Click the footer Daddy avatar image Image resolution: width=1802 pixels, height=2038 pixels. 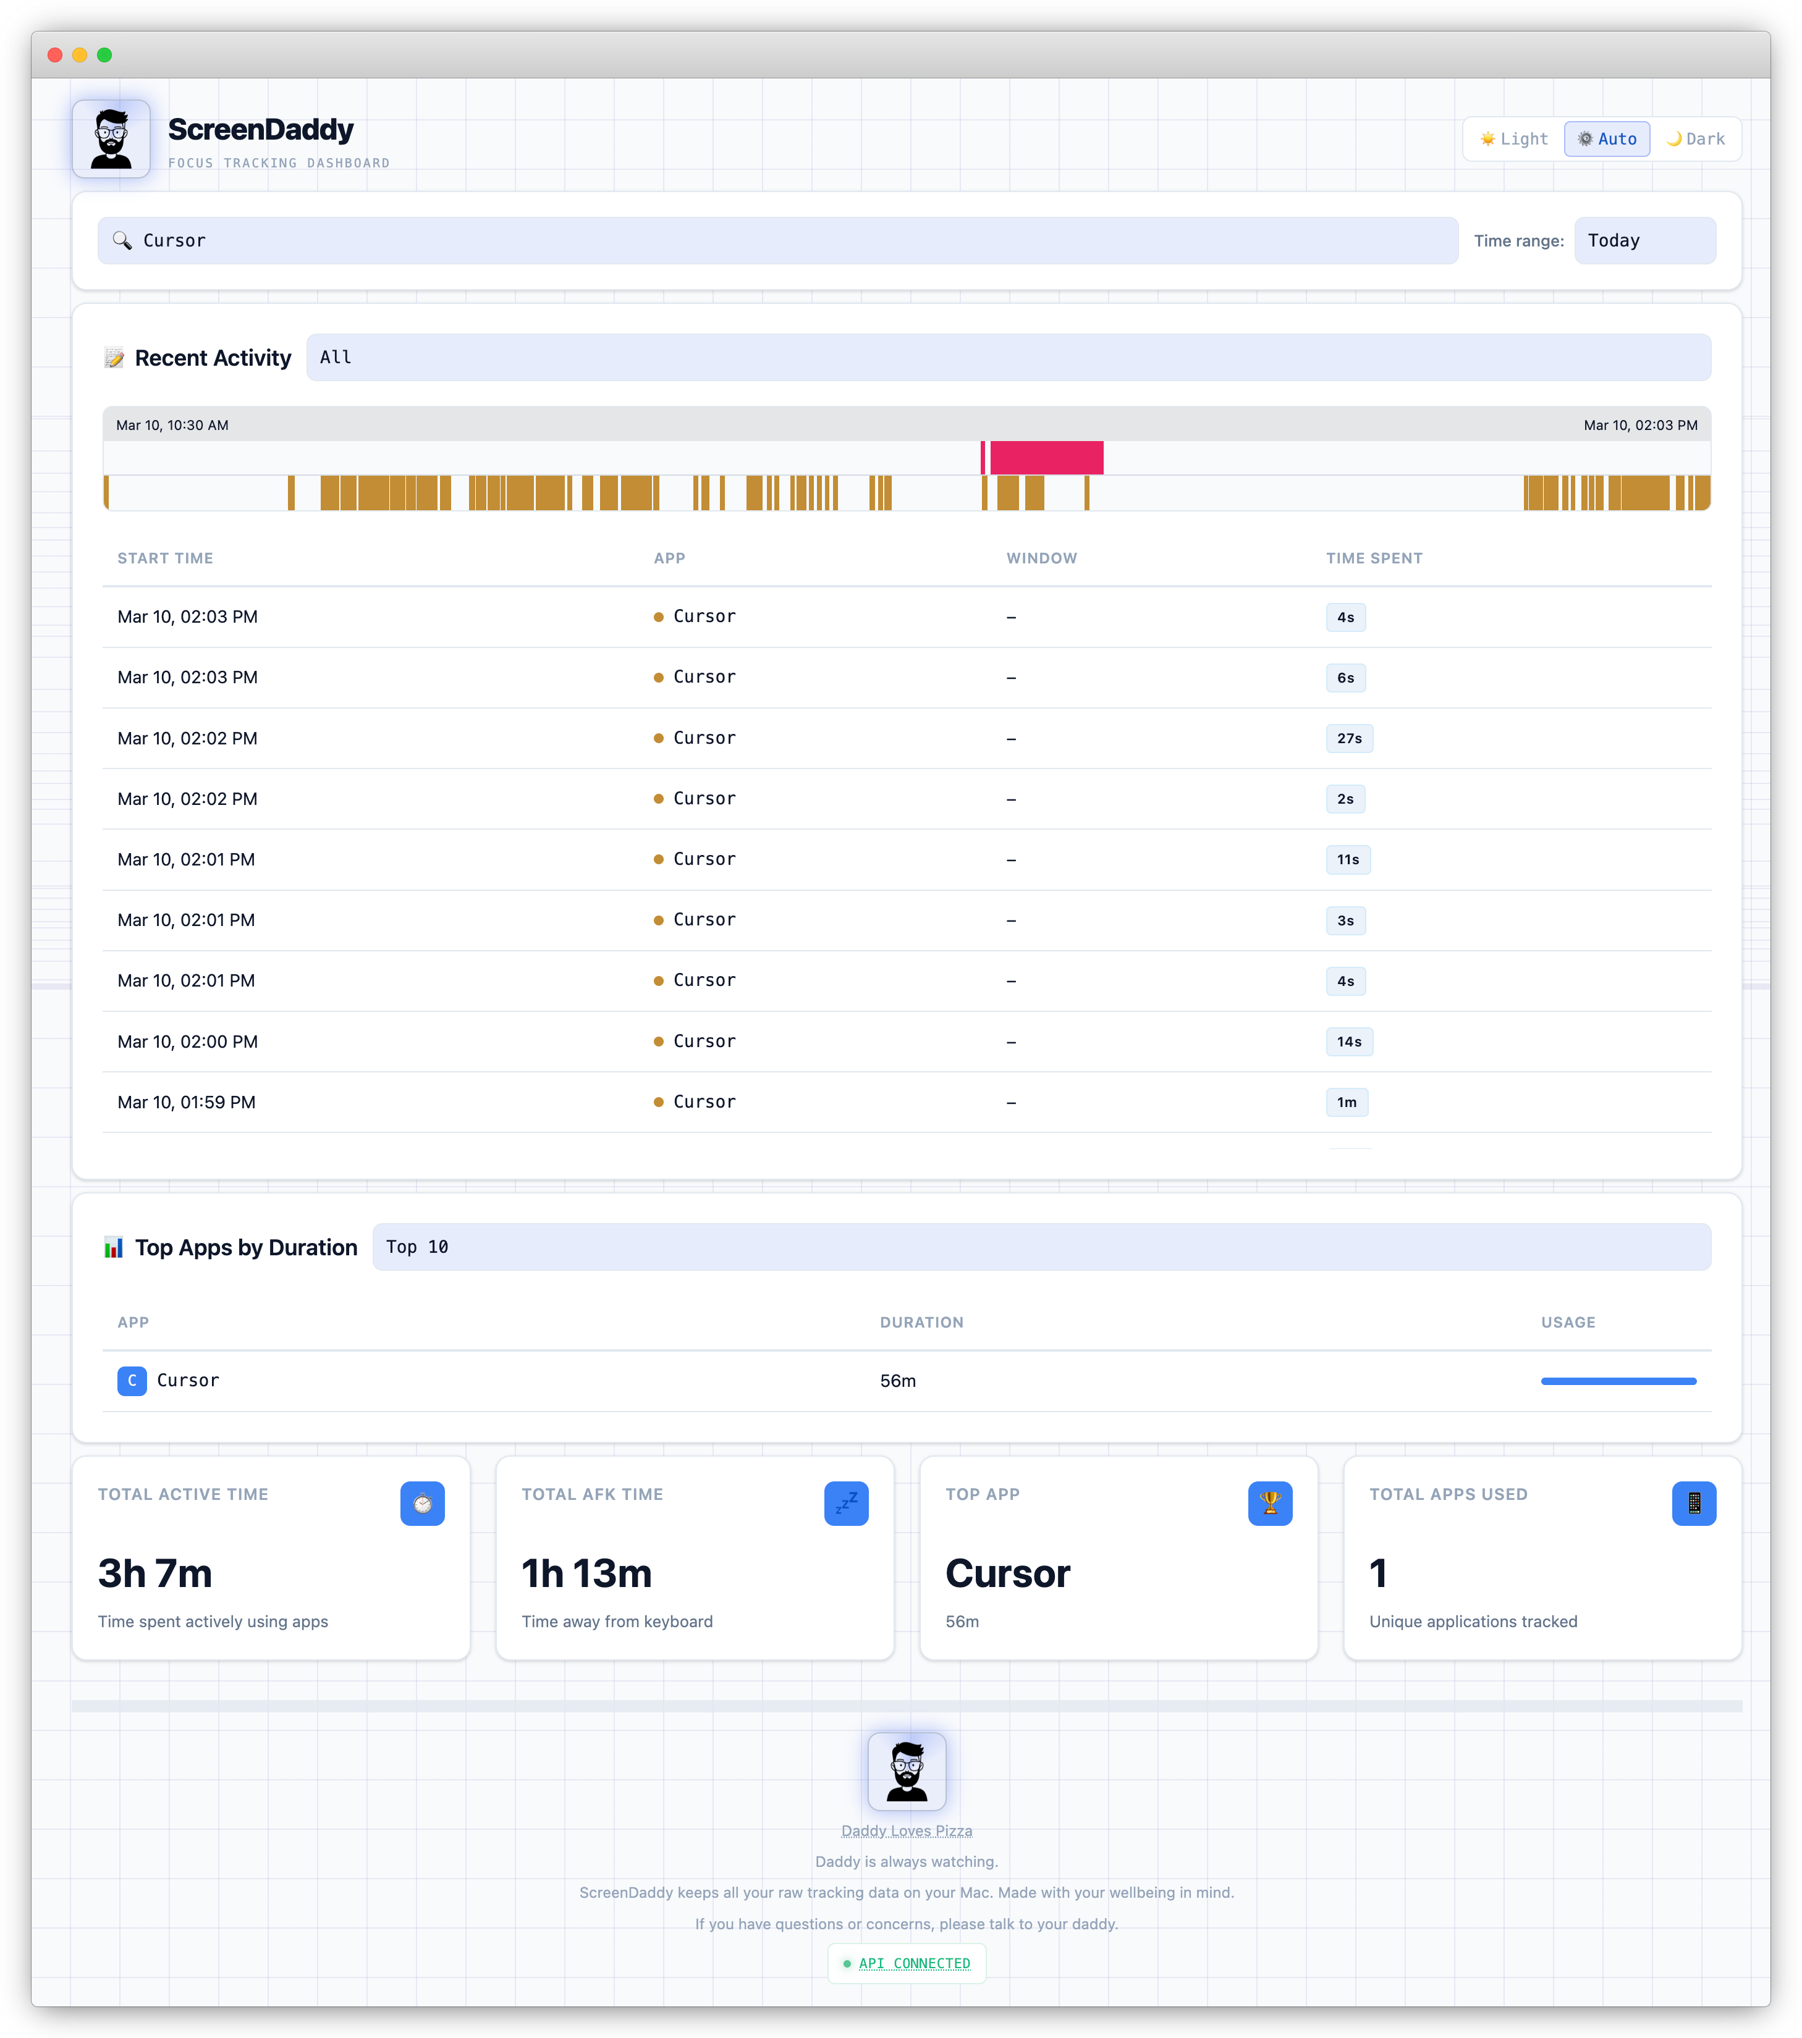point(907,1771)
